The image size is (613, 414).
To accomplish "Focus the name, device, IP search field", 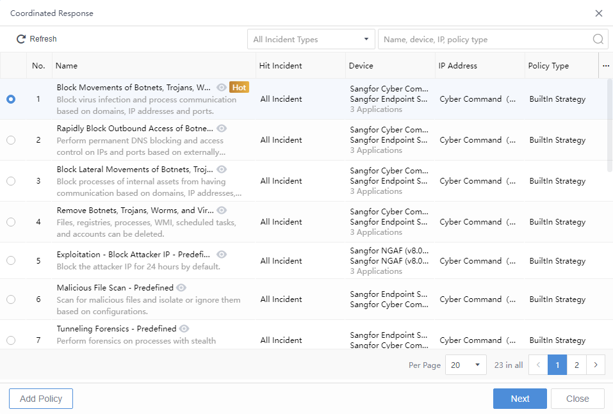I will click(x=486, y=39).
